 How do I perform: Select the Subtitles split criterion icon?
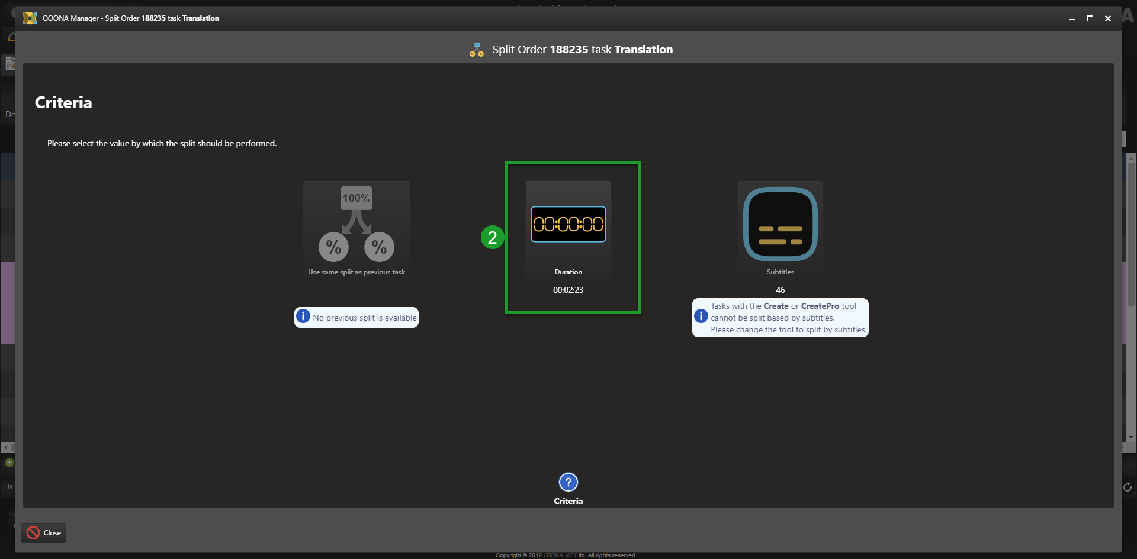[780, 224]
